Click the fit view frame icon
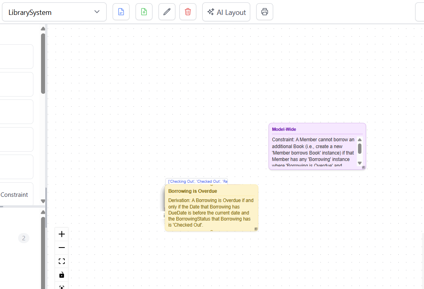The height and width of the screenshot is (289, 424). (x=62, y=262)
